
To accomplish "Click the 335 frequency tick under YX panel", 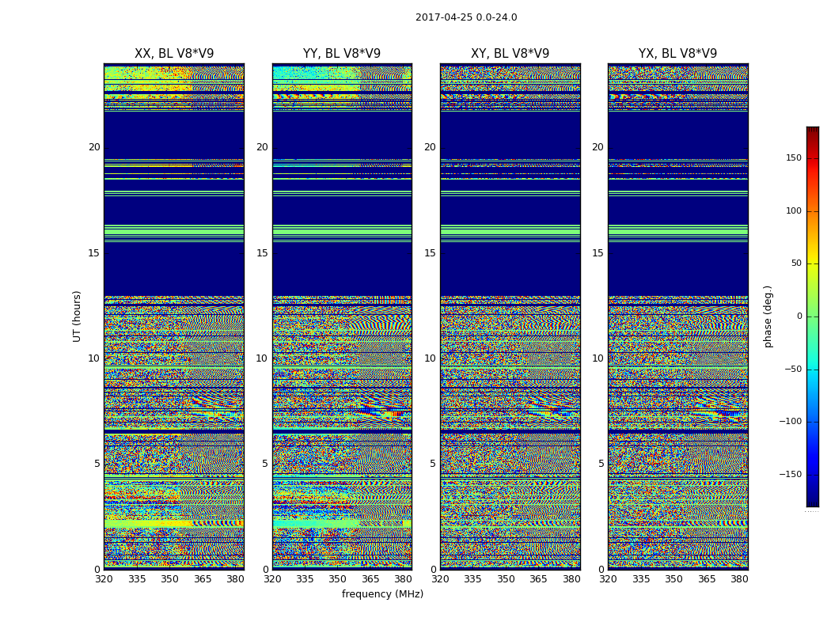I will tap(641, 579).
